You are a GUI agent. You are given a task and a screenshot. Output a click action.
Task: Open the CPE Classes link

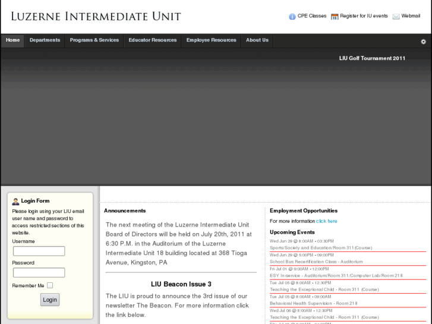(x=311, y=16)
